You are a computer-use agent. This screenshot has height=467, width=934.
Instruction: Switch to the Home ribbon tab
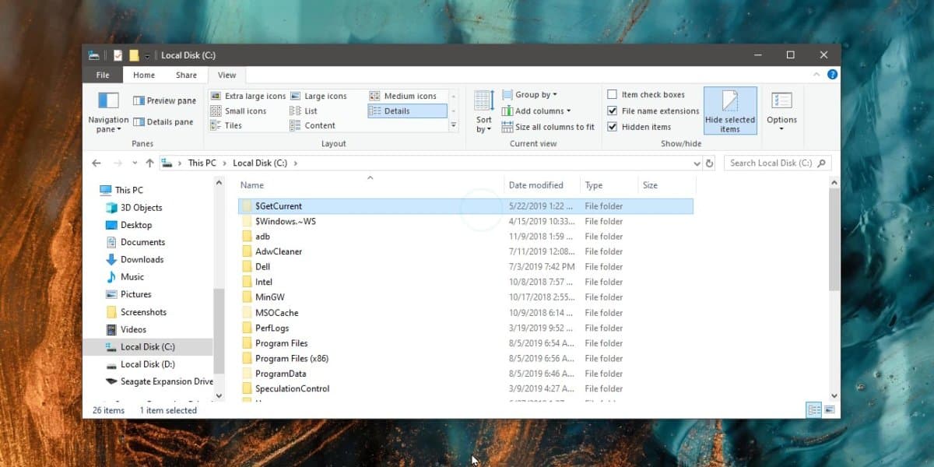coord(144,75)
